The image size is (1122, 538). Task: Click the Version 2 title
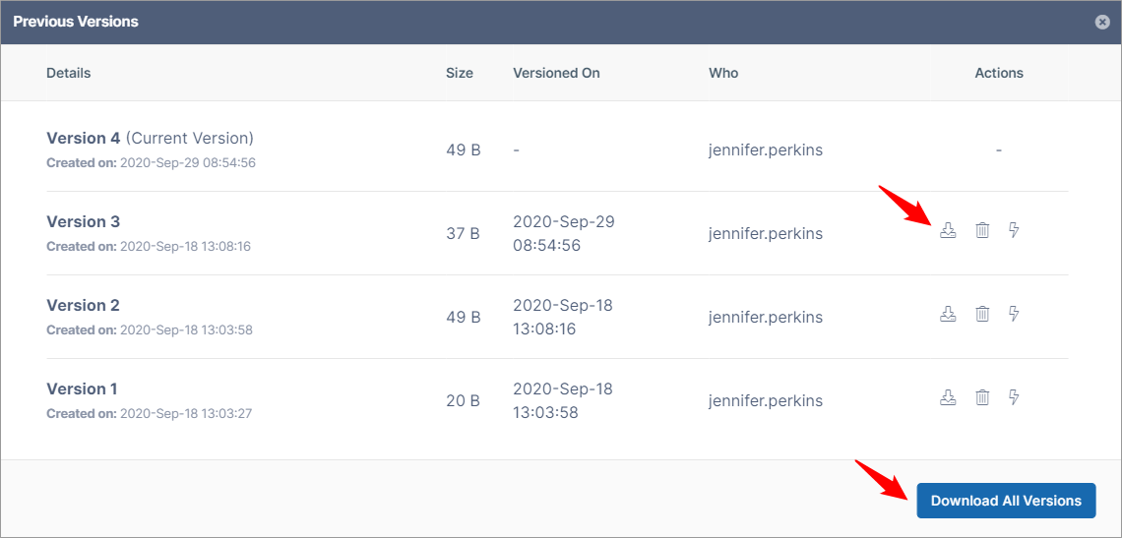[x=84, y=305]
